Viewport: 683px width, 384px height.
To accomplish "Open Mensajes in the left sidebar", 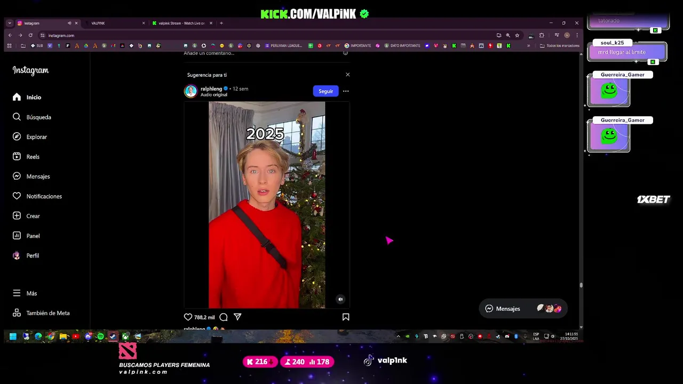I will pyautogui.click(x=31, y=176).
